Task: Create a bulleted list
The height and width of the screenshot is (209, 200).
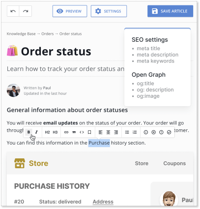Action: (x=127, y=132)
